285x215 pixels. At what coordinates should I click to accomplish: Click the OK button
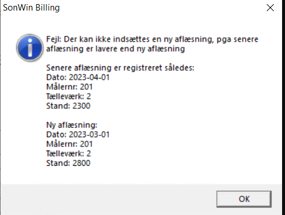[244, 199]
